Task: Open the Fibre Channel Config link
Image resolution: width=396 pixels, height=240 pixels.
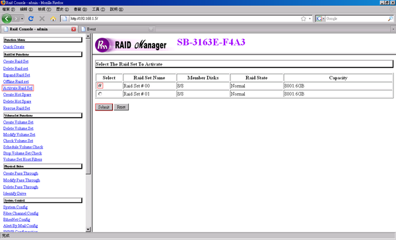Action: coord(20,213)
